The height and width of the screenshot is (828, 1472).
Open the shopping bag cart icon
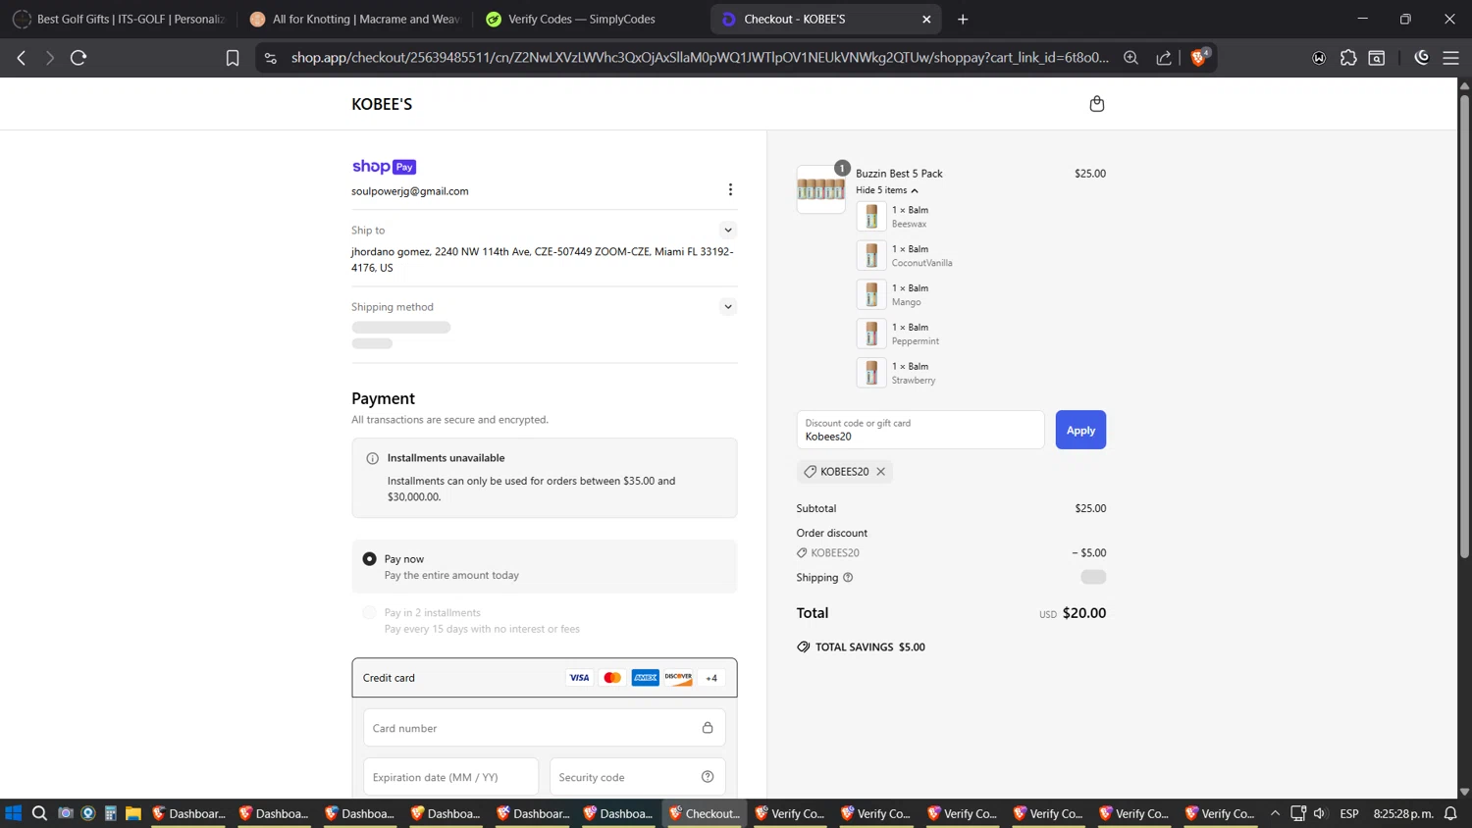[x=1096, y=104]
